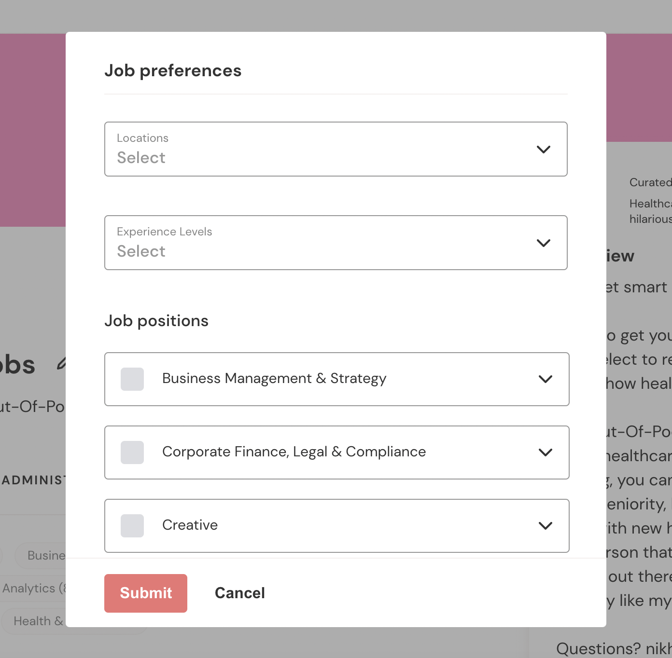The height and width of the screenshot is (658, 672).
Task: Expand the Creative category chevron
Action: tap(546, 526)
